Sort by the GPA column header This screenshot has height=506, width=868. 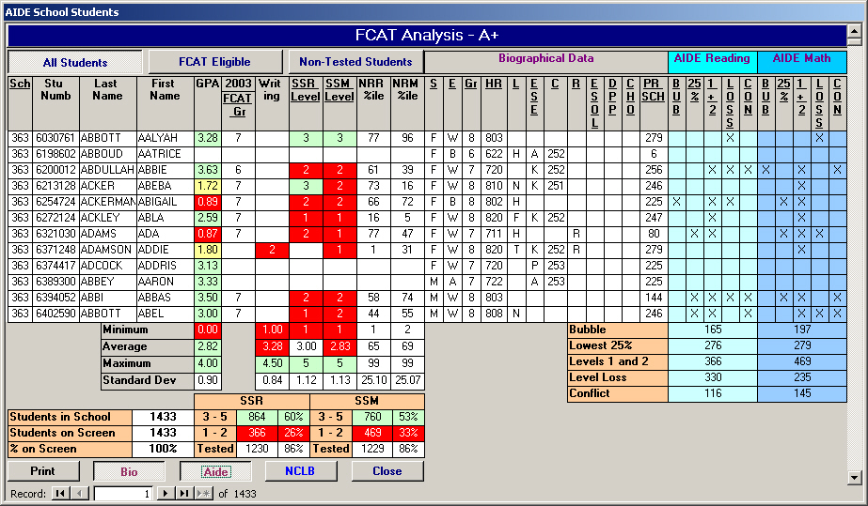click(207, 84)
